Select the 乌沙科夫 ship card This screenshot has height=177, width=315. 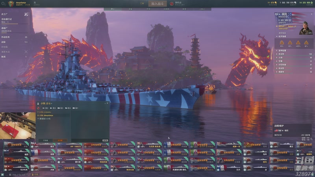click(16, 168)
